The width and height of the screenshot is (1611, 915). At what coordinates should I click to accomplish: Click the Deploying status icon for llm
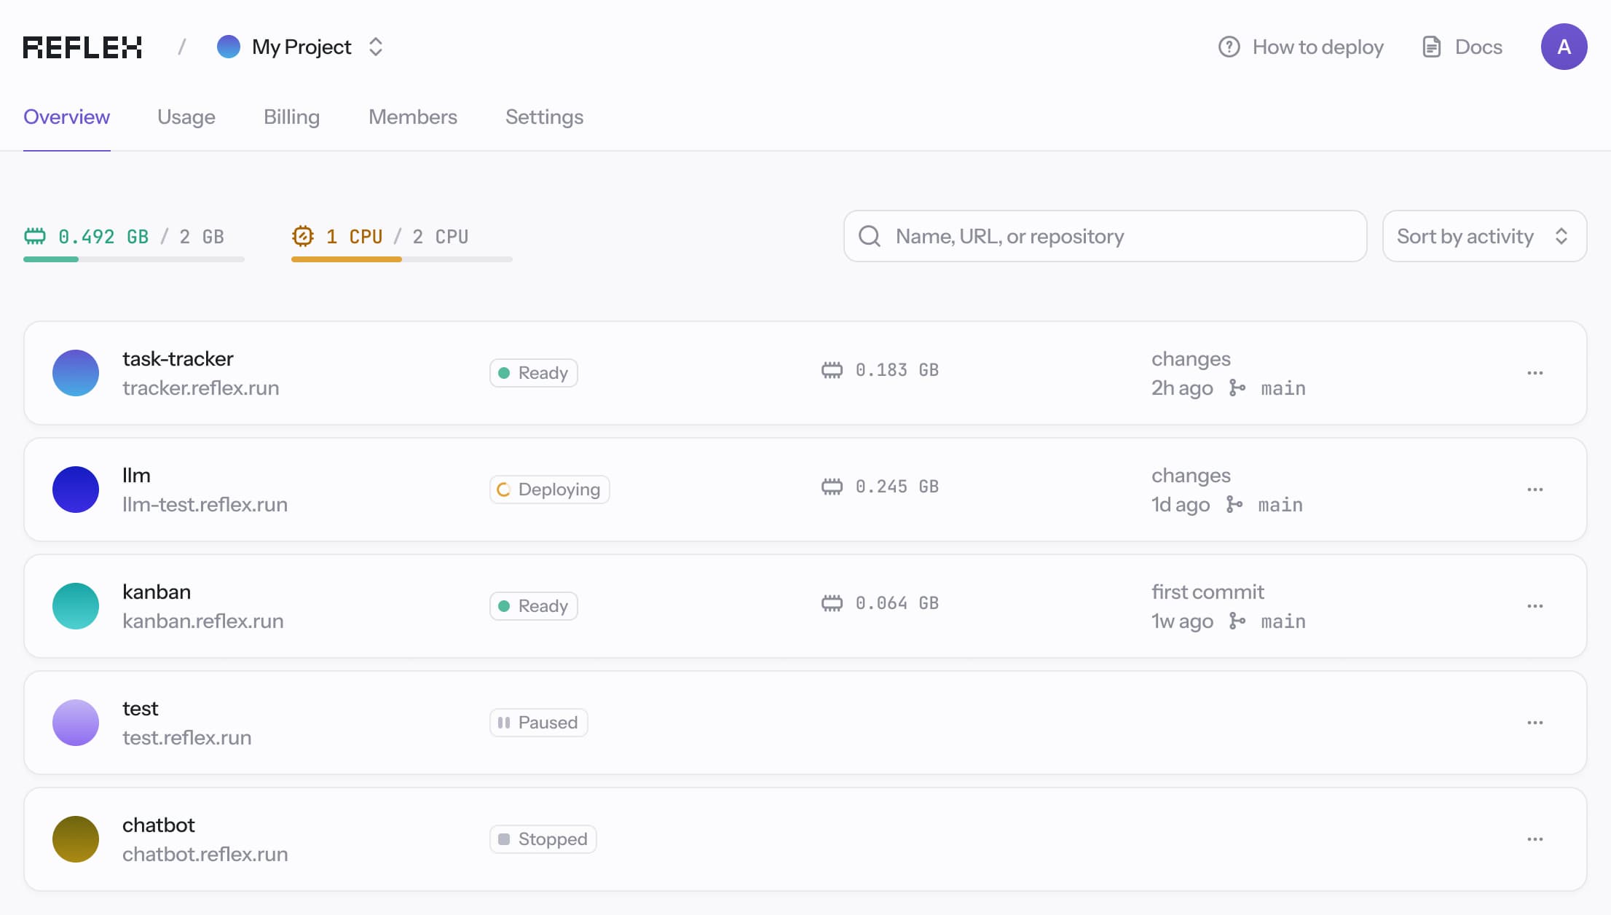coord(505,489)
